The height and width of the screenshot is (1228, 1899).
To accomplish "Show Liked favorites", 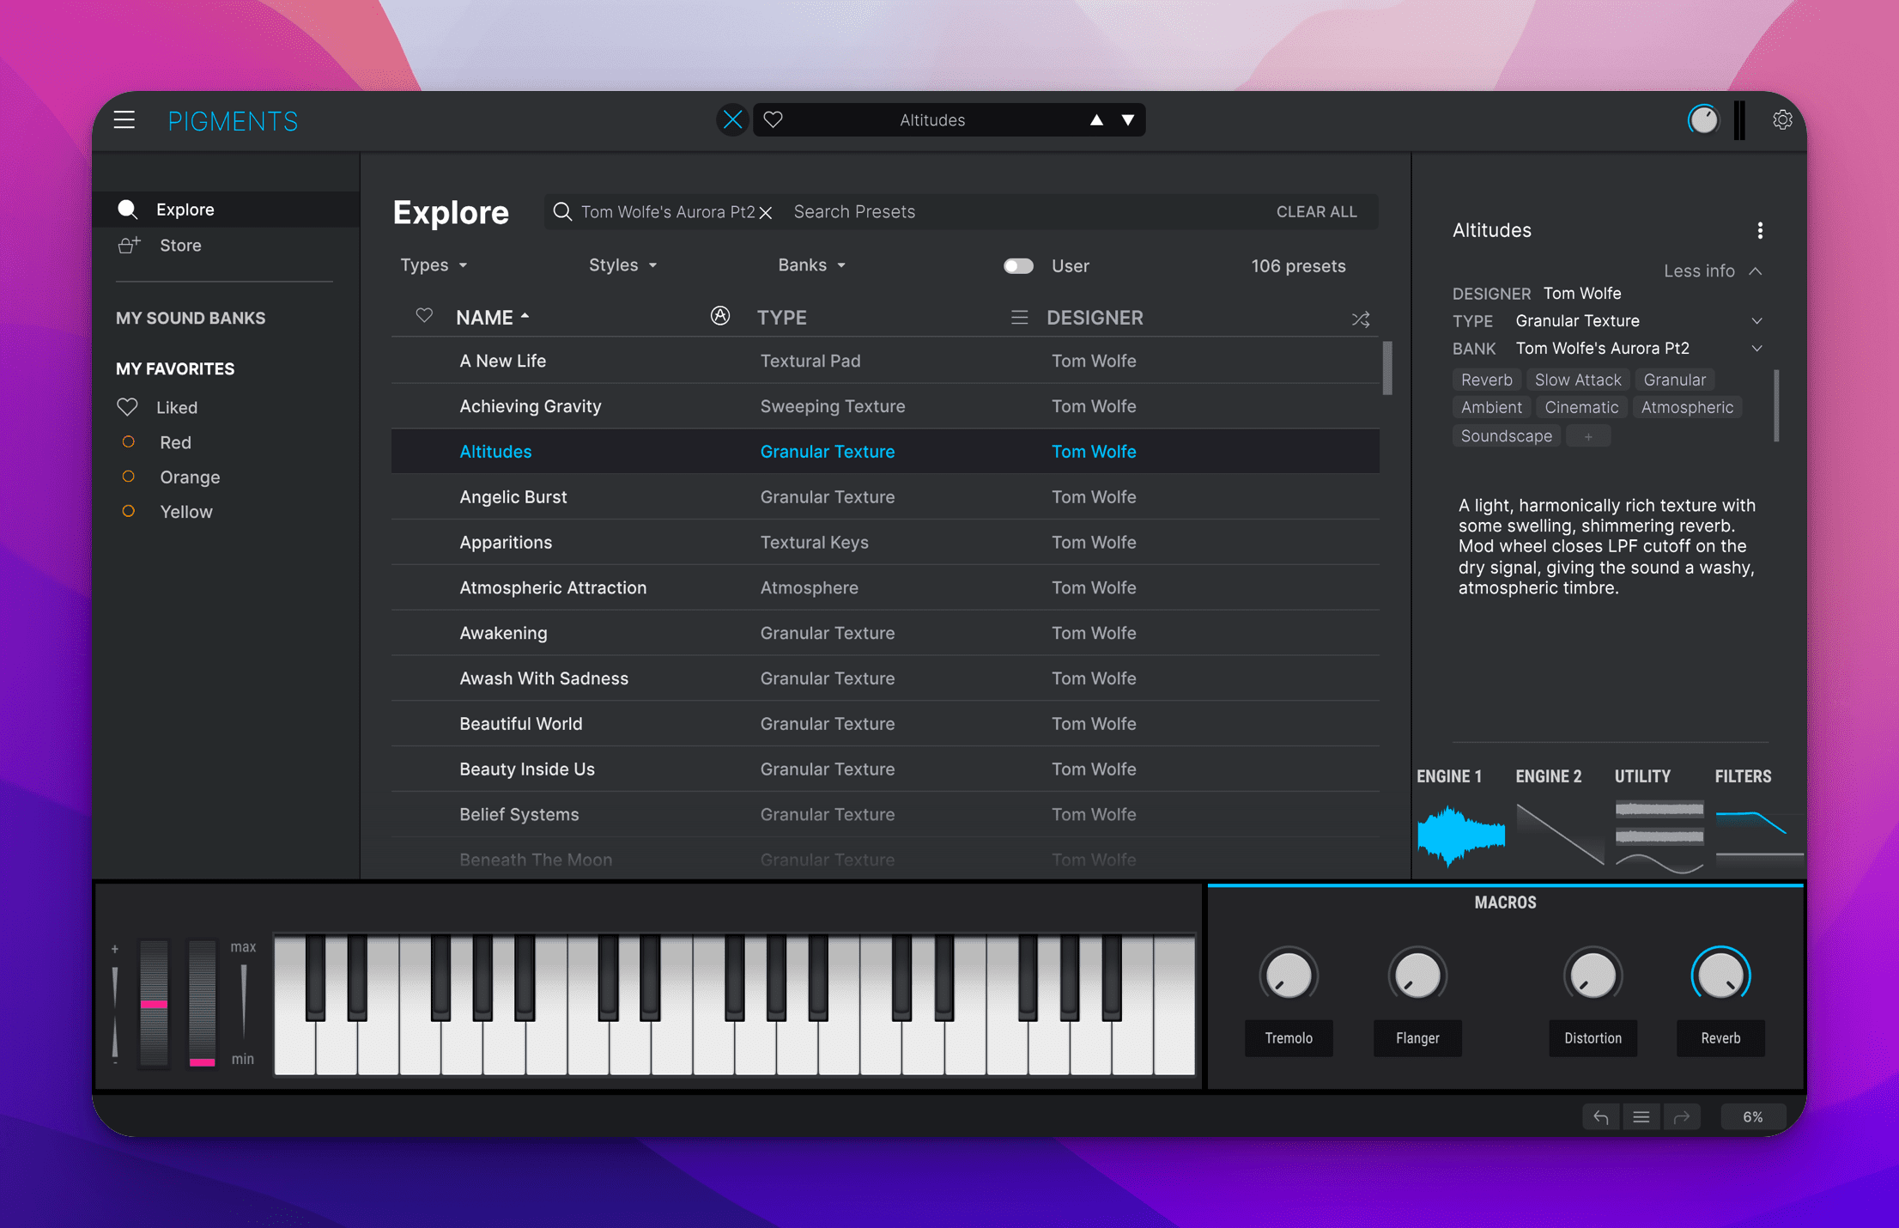I will pyautogui.click(x=177, y=408).
